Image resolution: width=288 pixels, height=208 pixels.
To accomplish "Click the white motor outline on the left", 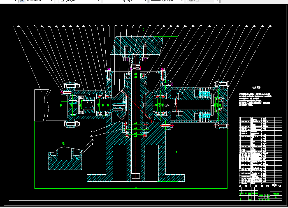I will [x=48, y=105].
